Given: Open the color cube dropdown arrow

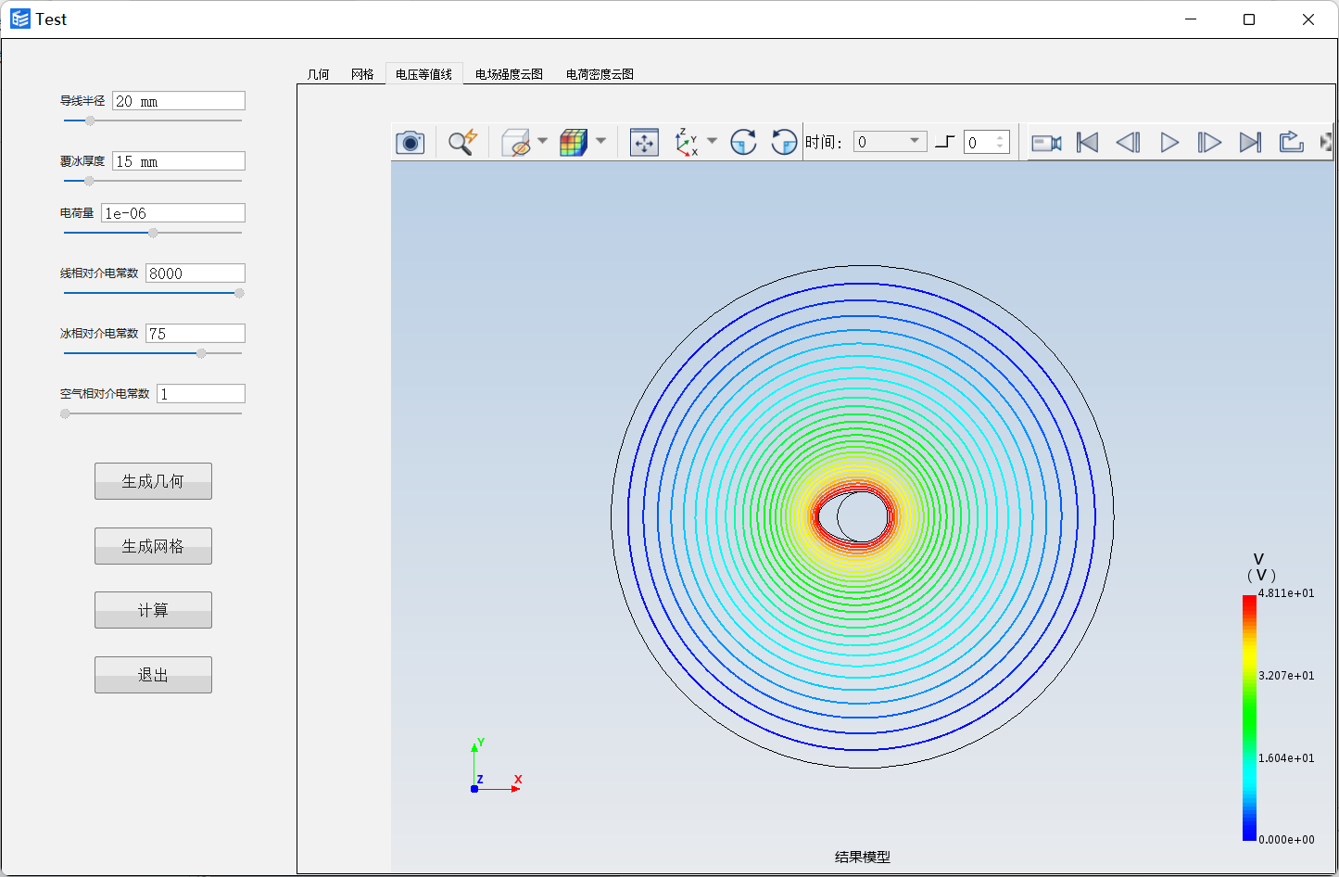Looking at the screenshot, I should pos(600,142).
